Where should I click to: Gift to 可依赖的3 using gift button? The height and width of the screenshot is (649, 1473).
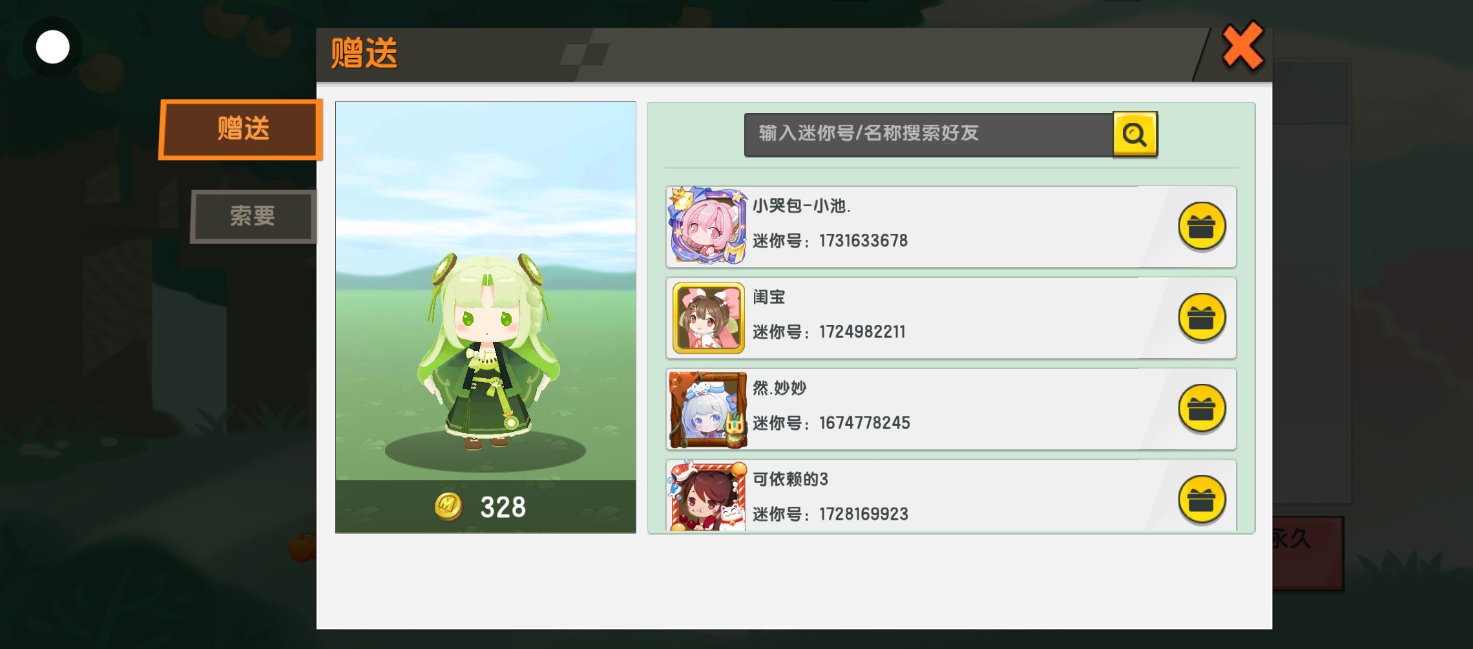(1202, 500)
